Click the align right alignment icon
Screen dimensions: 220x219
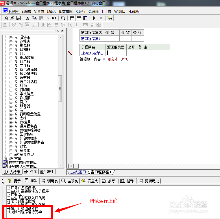[21, 25]
